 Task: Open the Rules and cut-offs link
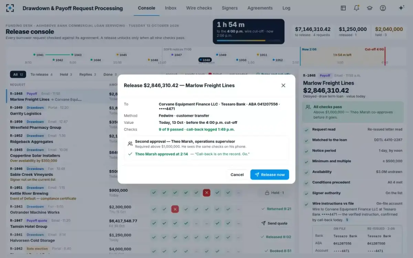[x=274, y=74]
